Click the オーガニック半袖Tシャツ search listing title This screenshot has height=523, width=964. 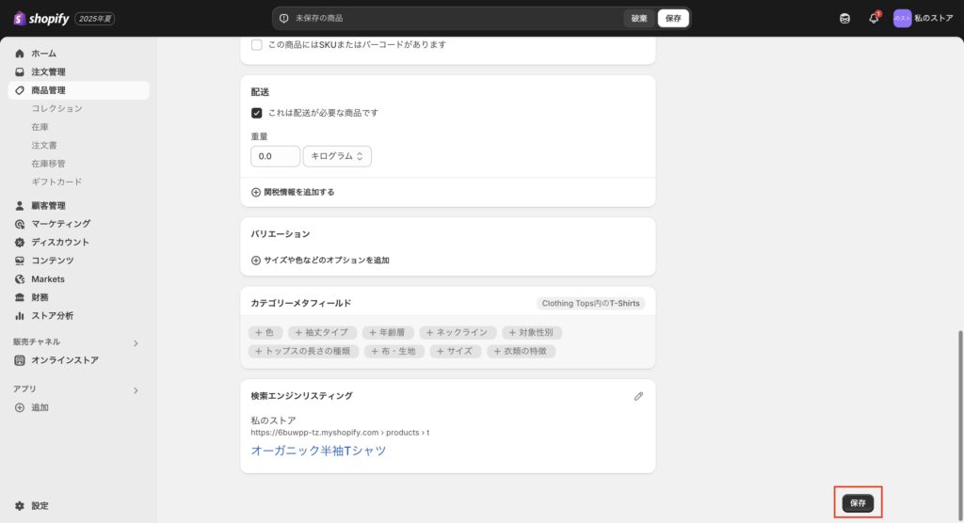tap(318, 451)
